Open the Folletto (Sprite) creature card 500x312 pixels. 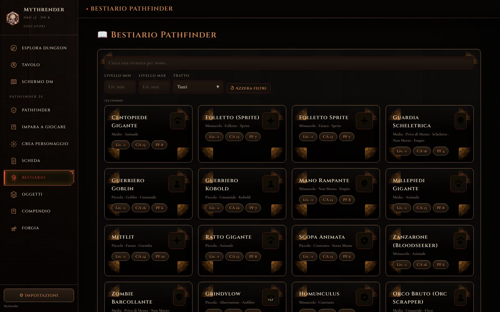[x=242, y=134]
